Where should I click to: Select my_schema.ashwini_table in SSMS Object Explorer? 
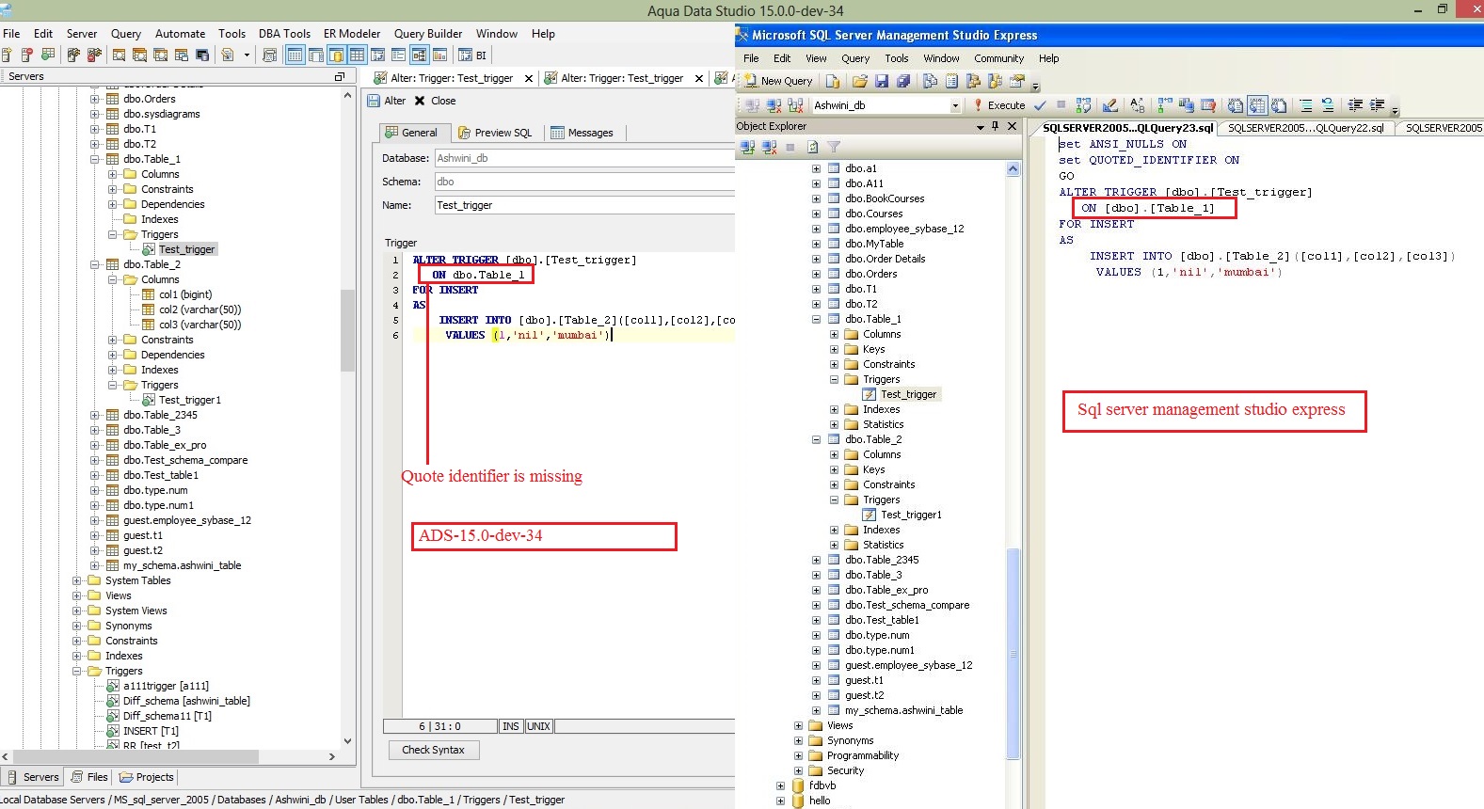tap(903, 710)
